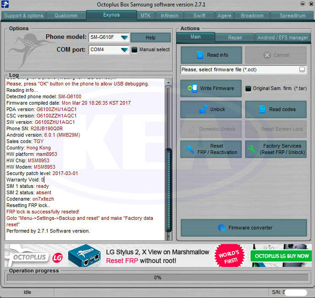Click the Firmware converter button
Screen dimensions: 315x298
[244, 228]
